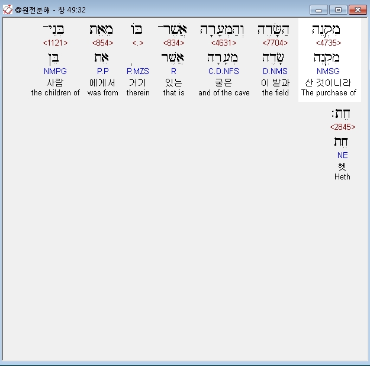Select the gloss 'was from'
Image resolution: width=370 pixels, height=366 pixels.
point(102,93)
